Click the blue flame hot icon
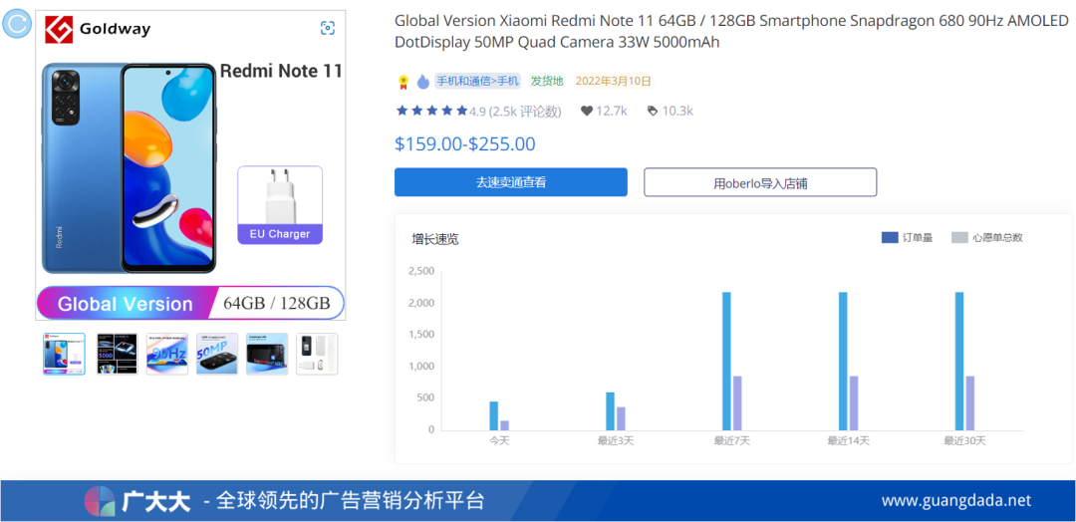 click(422, 82)
